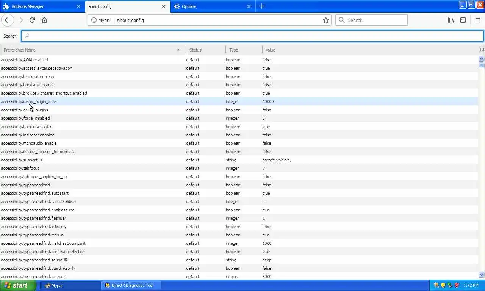Click the data:text/plain, value cell
485x291 pixels.
pyautogui.click(x=277, y=160)
